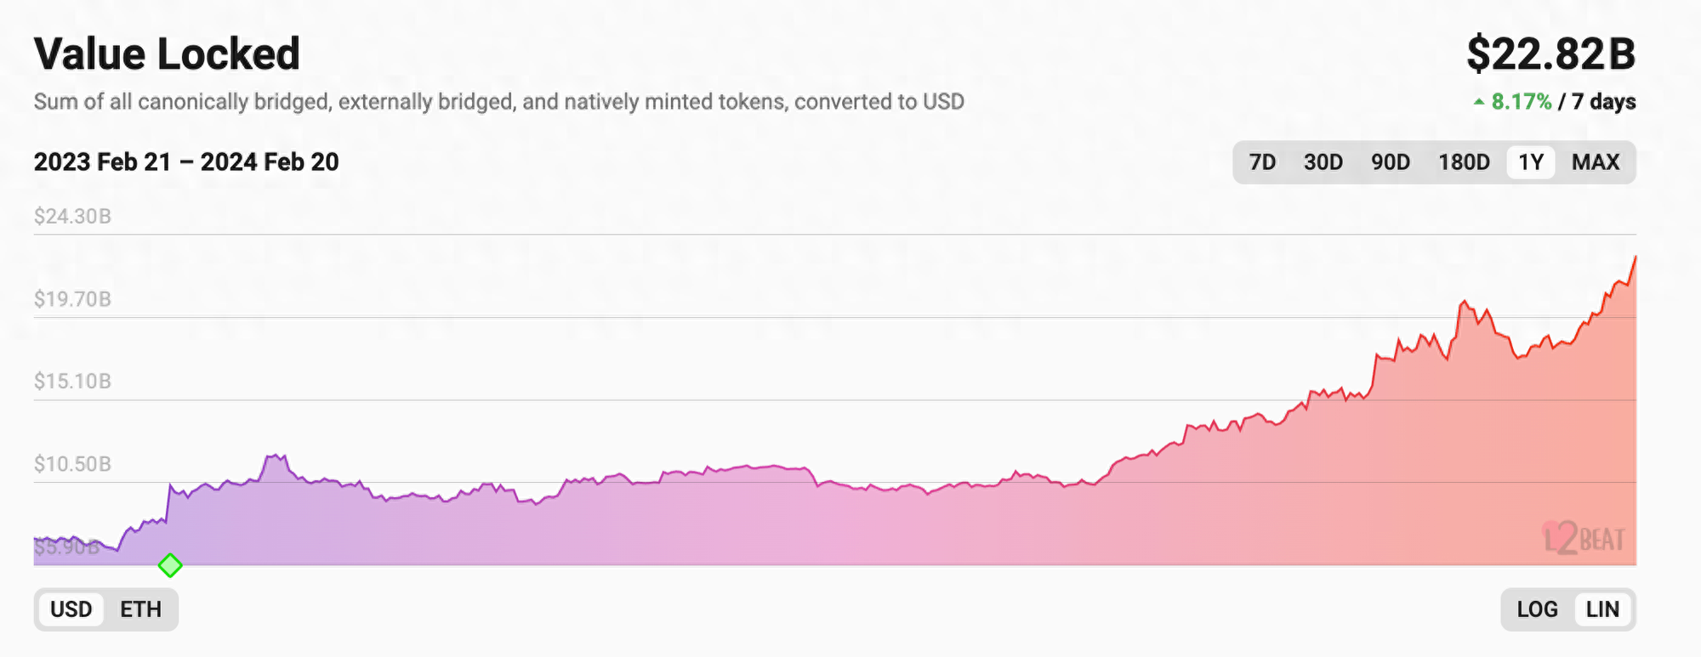Click the $24.30B axis label
The image size is (1701, 657).
pyautogui.click(x=72, y=217)
